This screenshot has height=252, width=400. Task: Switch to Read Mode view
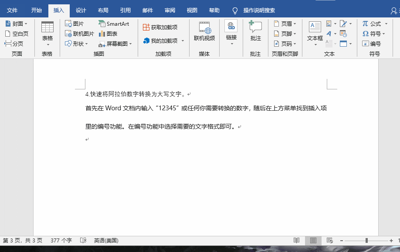pos(297,240)
